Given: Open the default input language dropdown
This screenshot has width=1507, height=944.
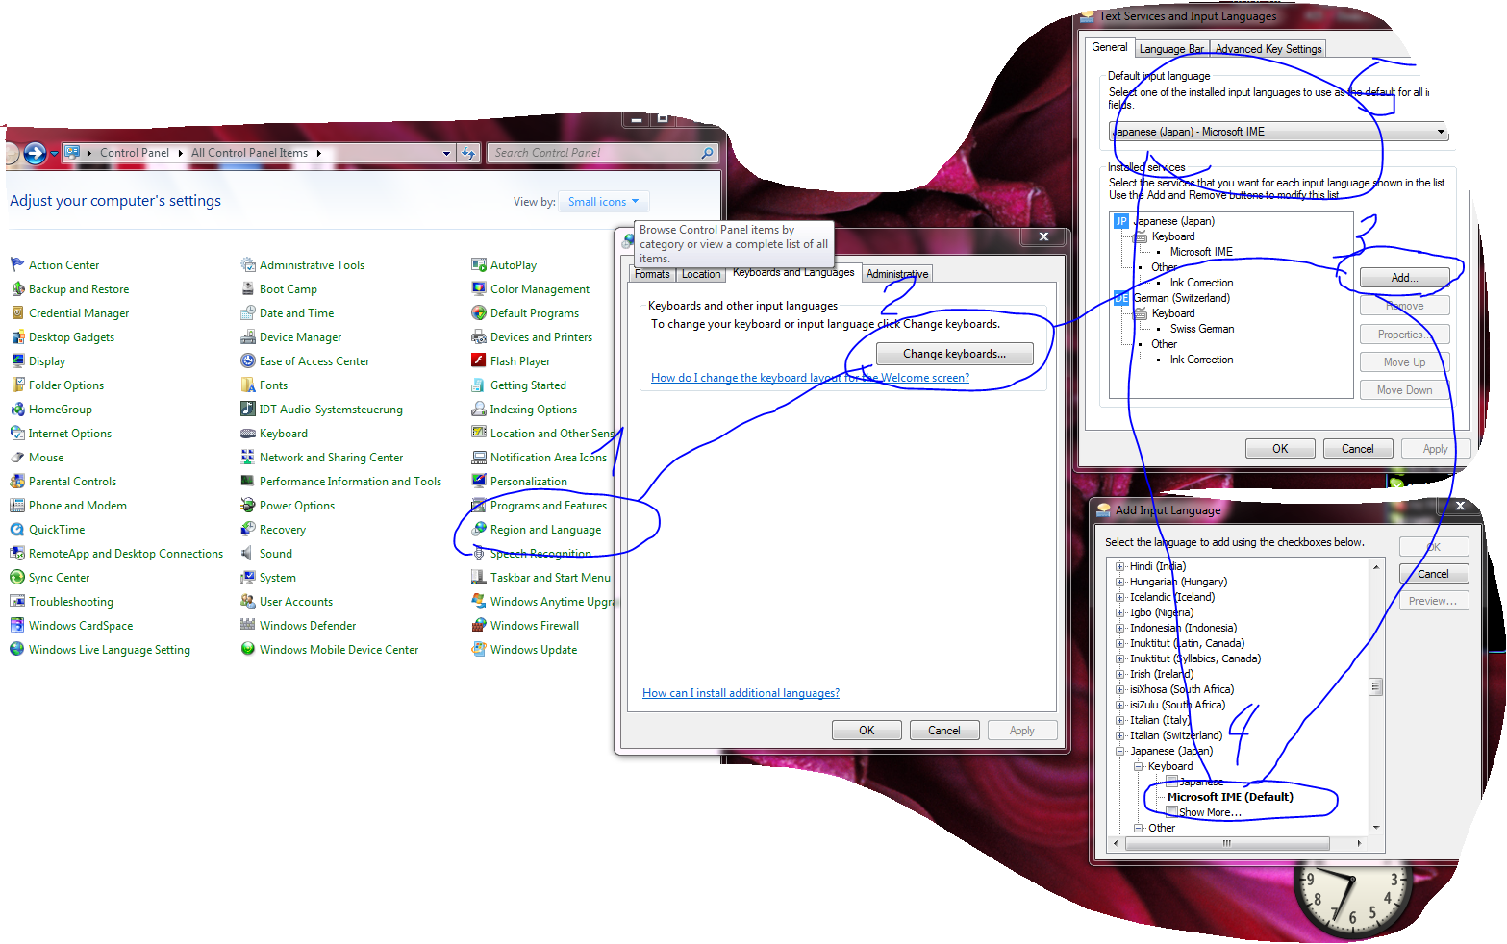Looking at the screenshot, I should pyautogui.click(x=1442, y=132).
